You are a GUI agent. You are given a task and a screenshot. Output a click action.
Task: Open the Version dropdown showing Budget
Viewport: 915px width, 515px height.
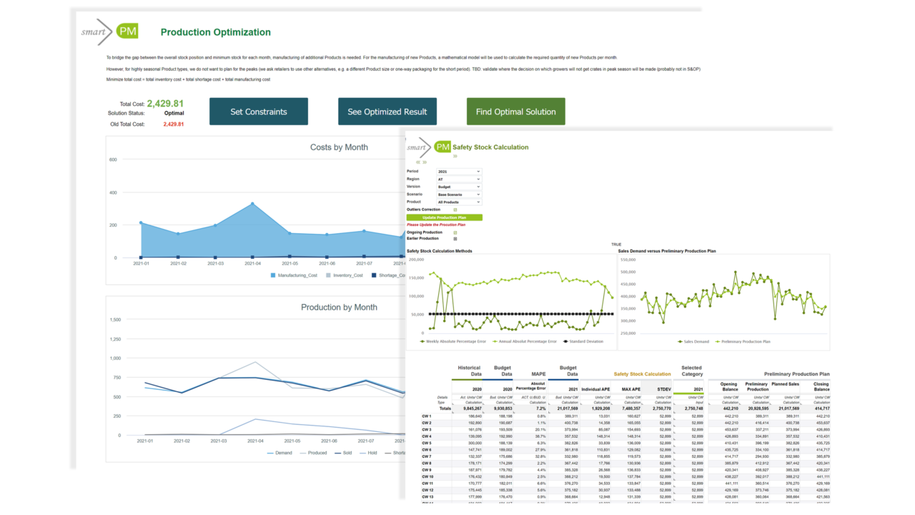[x=459, y=187]
